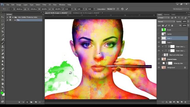Click the Play action button in Actions panel
Screen dimensions: 190x107
[x=27, y=102]
